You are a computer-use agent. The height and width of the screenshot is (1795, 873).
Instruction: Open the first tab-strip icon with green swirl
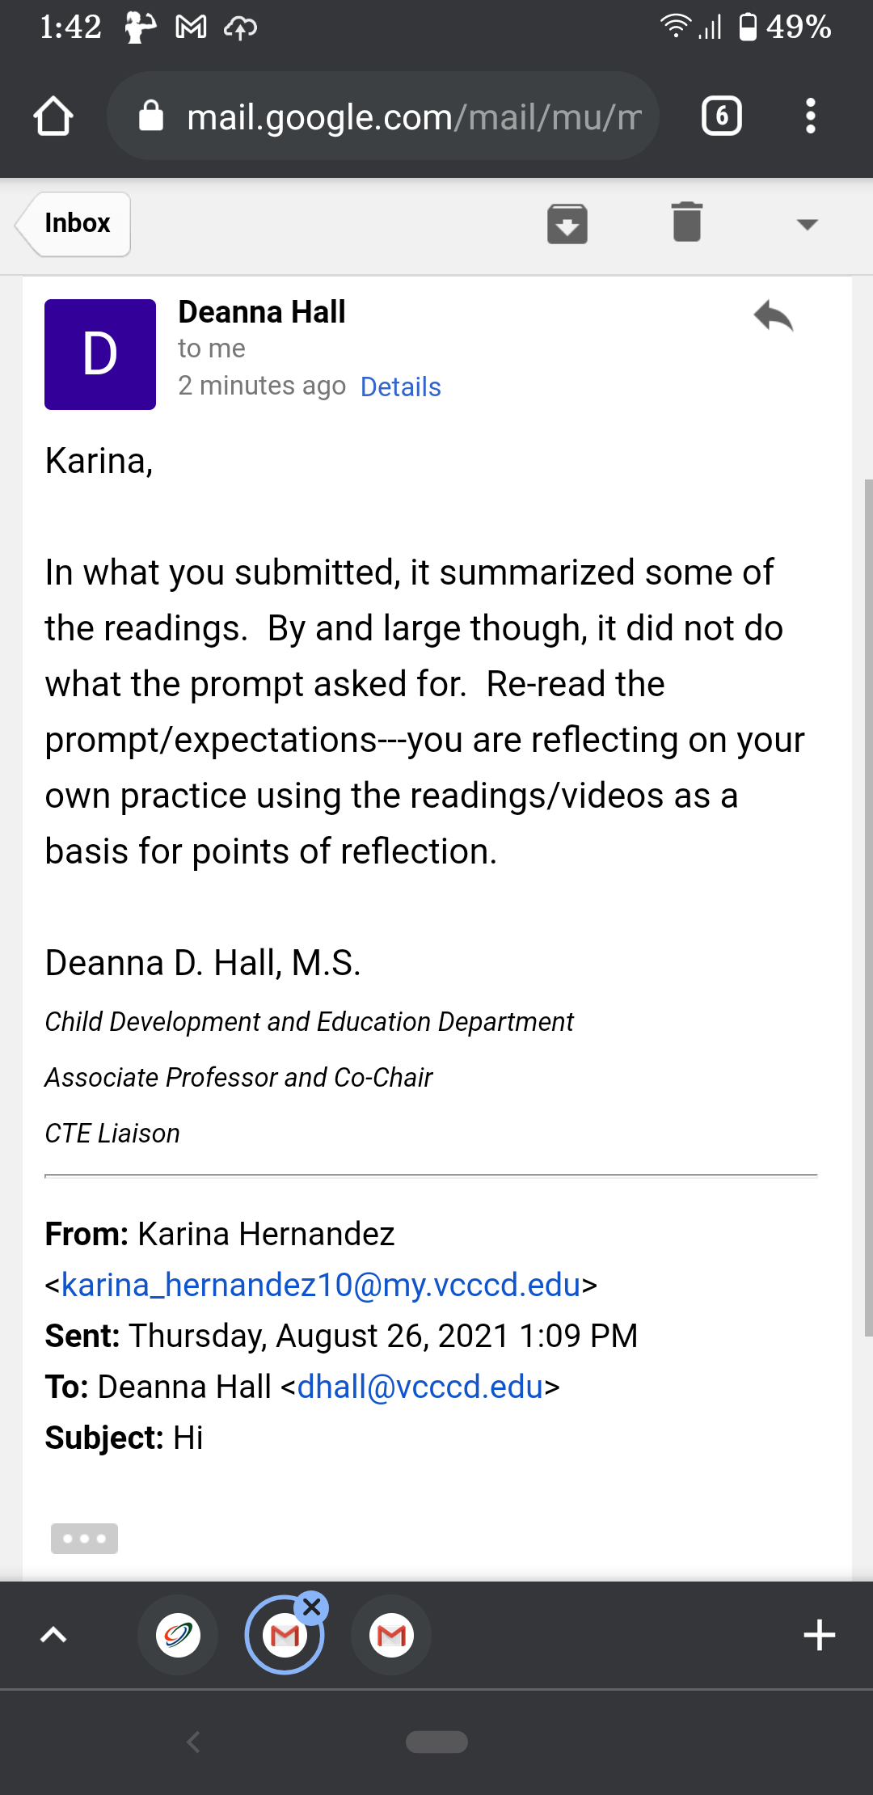click(178, 1635)
